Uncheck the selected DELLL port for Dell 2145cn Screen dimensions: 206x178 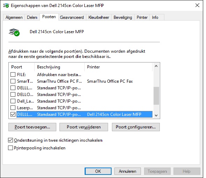[x=13, y=114]
